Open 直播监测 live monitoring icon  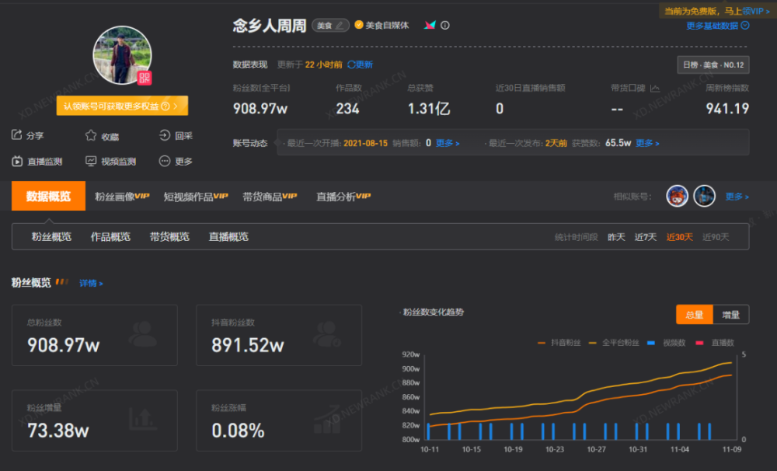click(17, 161)
